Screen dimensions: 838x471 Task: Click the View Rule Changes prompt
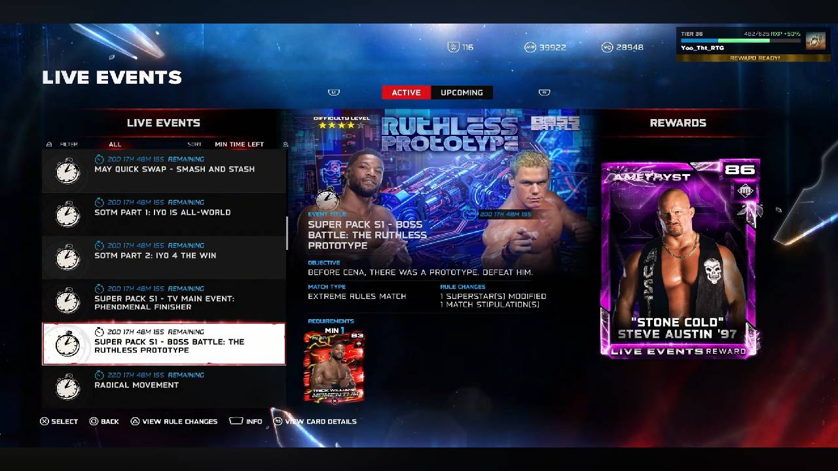coord(174,421)
